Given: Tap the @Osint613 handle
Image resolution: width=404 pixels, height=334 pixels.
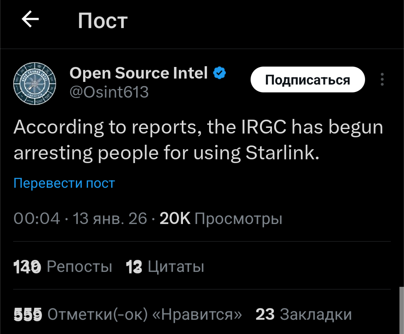Looking at the screenshot, I should [x=109, y=92].
